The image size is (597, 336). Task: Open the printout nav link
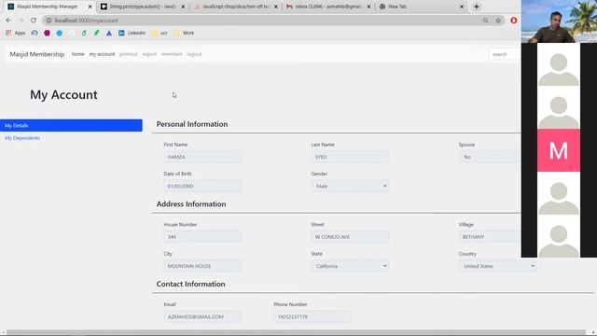(x=129, y=54)
